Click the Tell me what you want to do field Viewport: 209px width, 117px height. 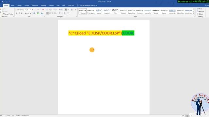pos(88,6)
